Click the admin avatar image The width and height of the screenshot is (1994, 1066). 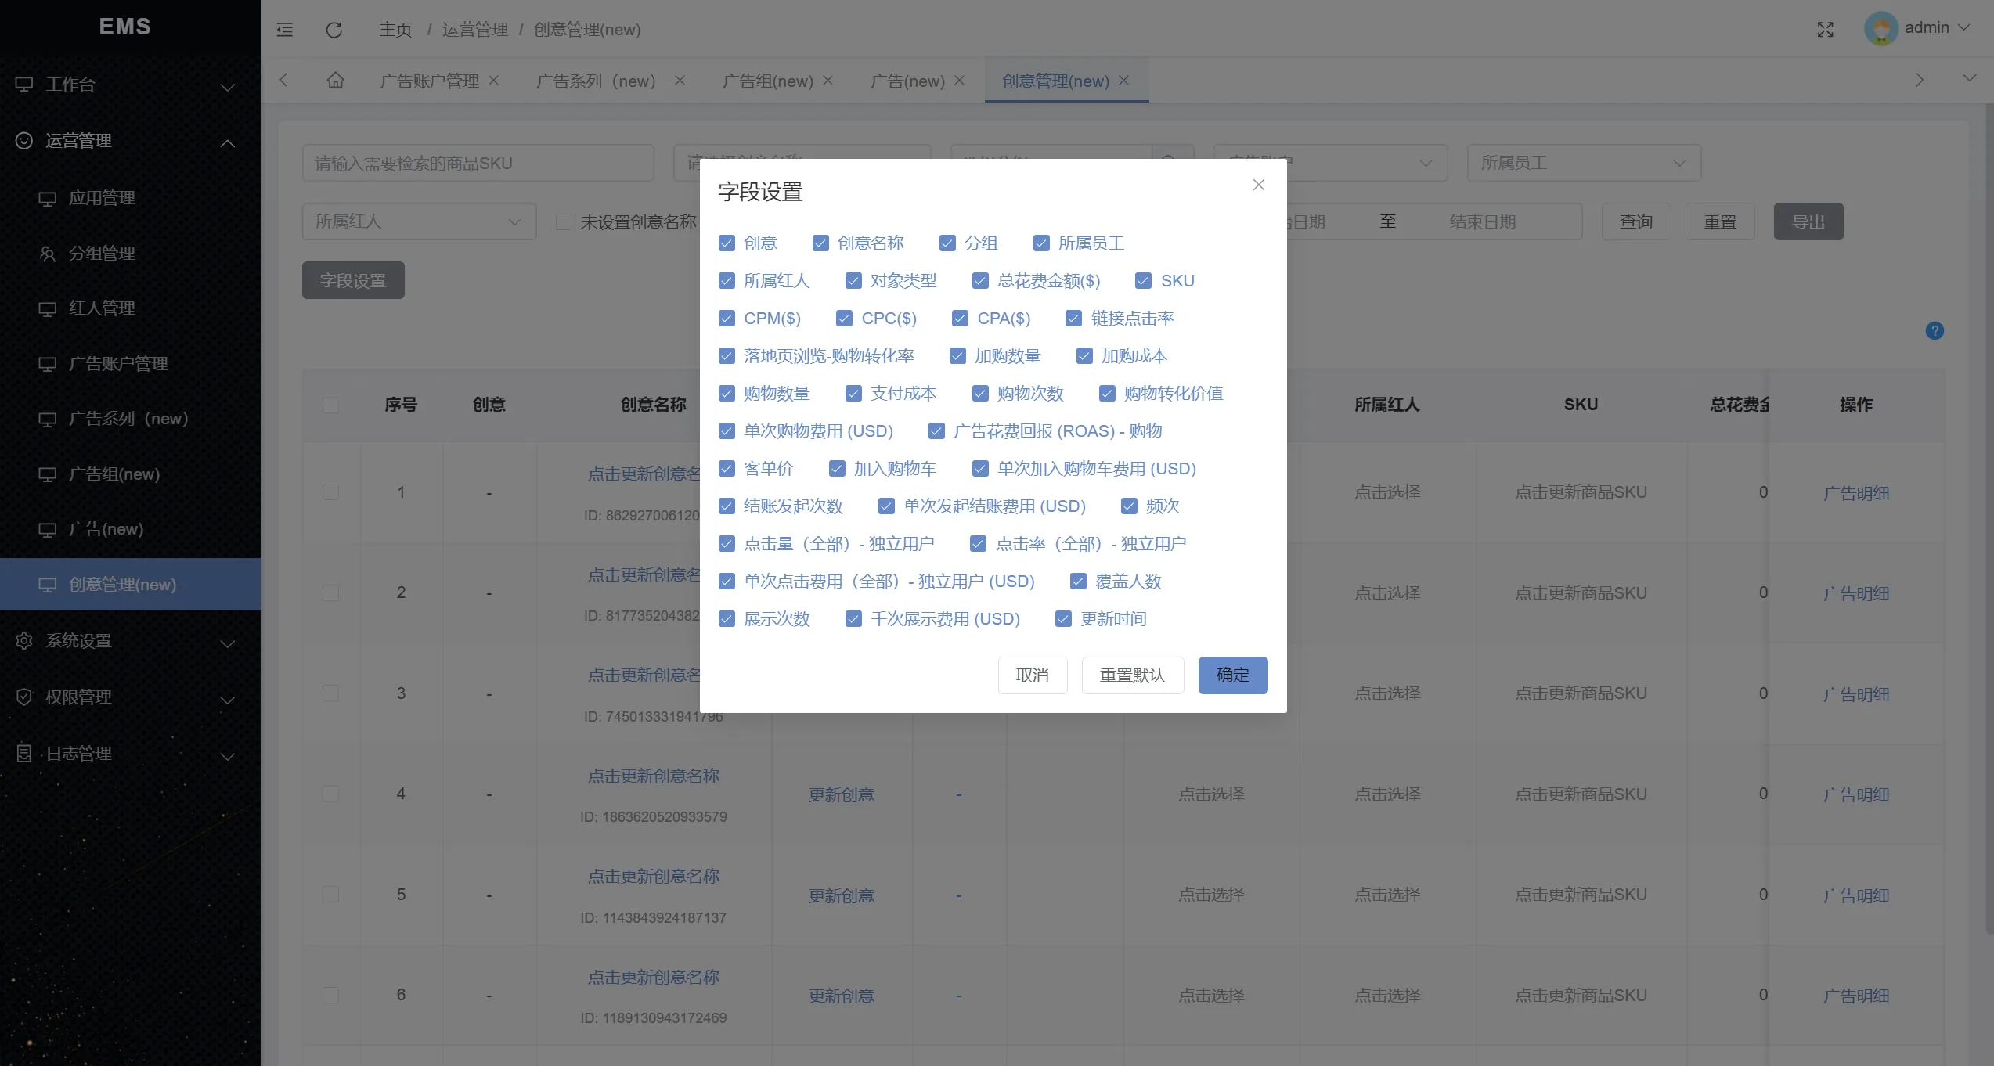[x=1881, y=29]
